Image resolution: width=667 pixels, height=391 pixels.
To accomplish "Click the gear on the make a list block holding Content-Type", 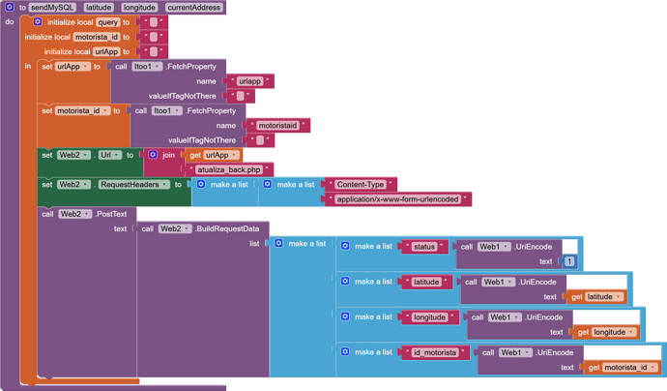I will (x=267, y=184).
